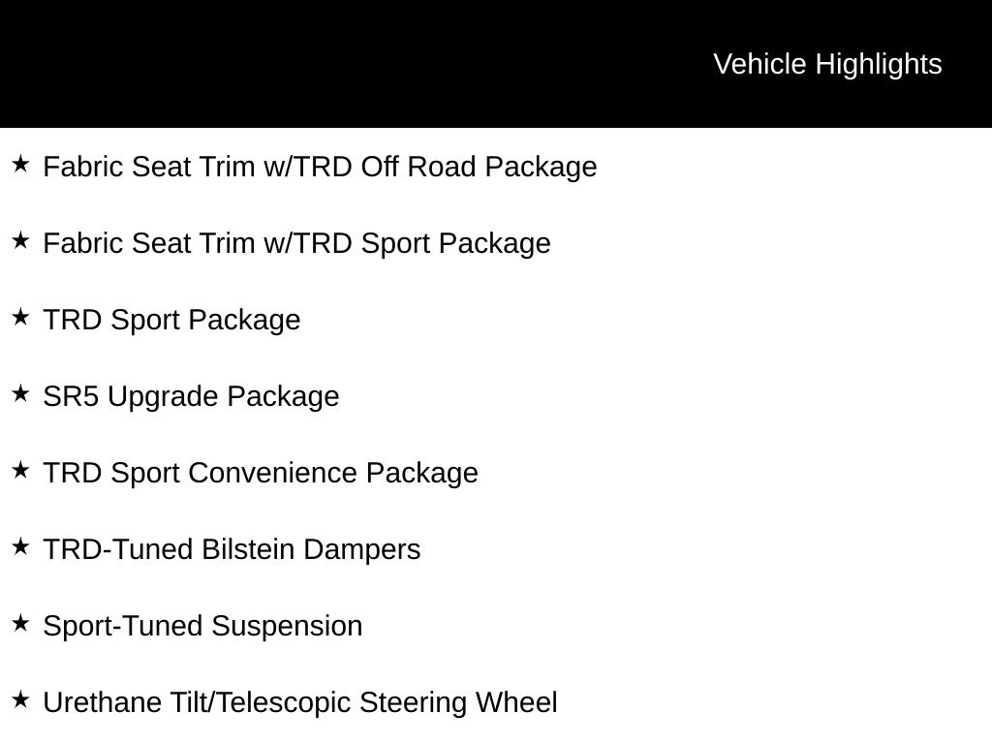Click Urethane Tilt/Telescopic Steering Wheel text

tap(300, 702)
